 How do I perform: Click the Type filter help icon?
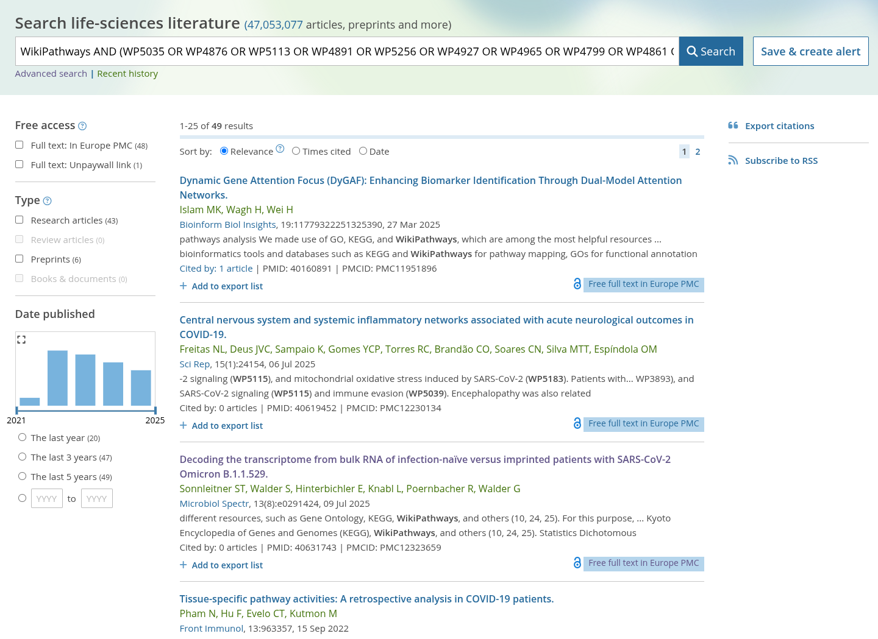tap(48, 201)
